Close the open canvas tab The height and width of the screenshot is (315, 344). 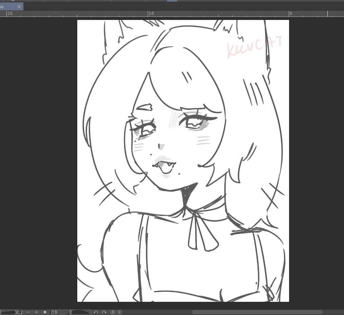pyautogui.click(x=19, y=6)
